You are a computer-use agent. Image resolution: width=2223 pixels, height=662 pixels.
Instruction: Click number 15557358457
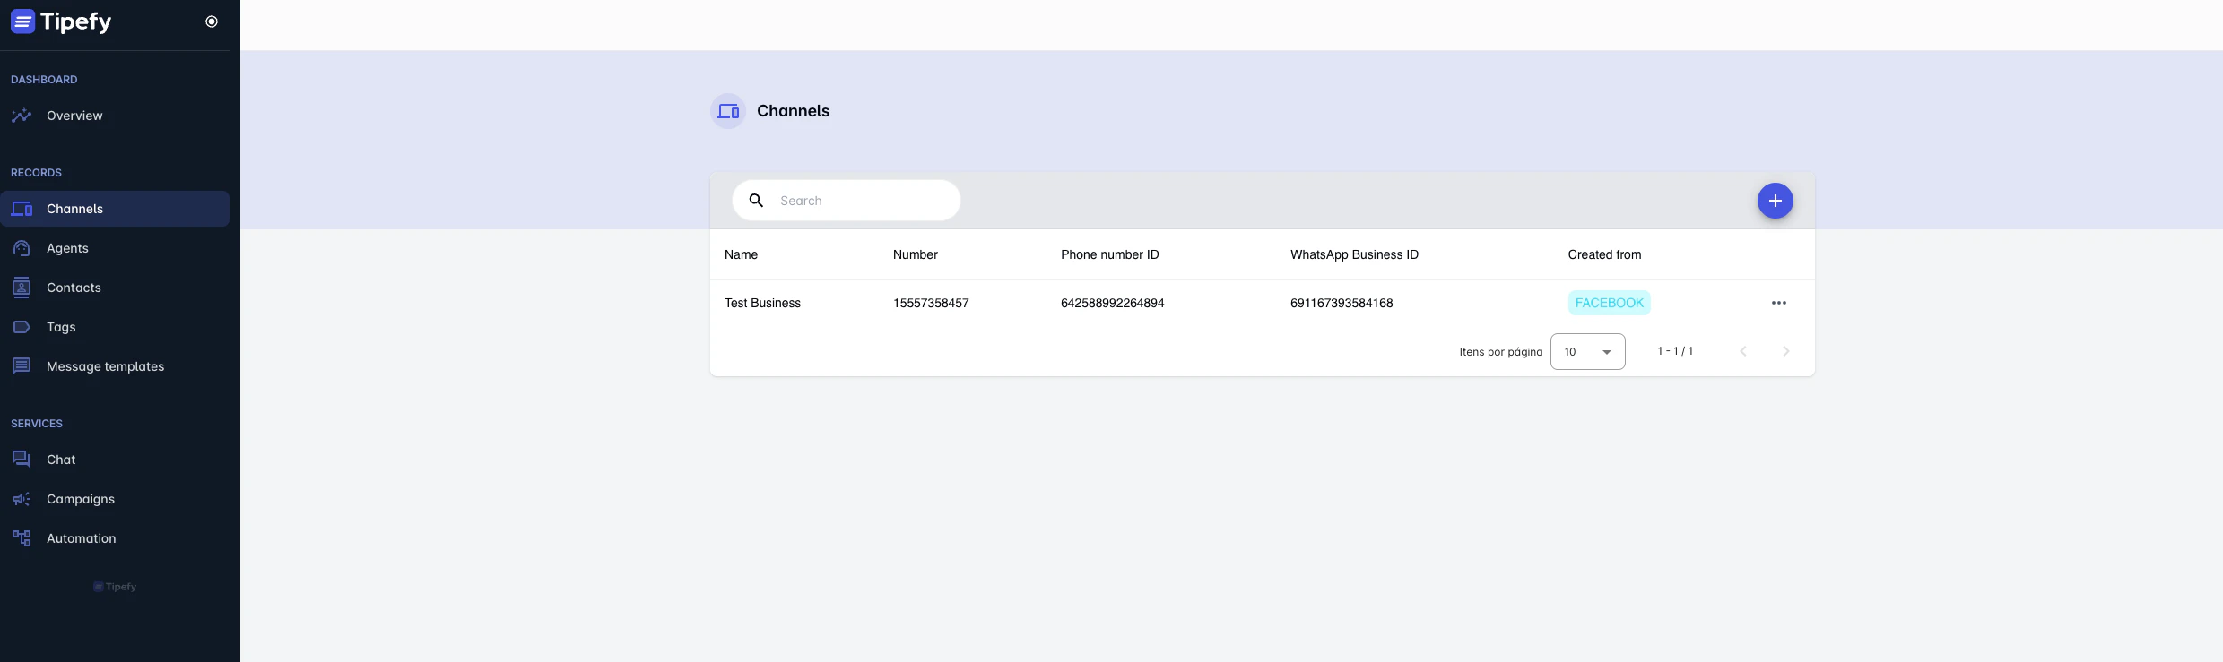coord(931,303)
